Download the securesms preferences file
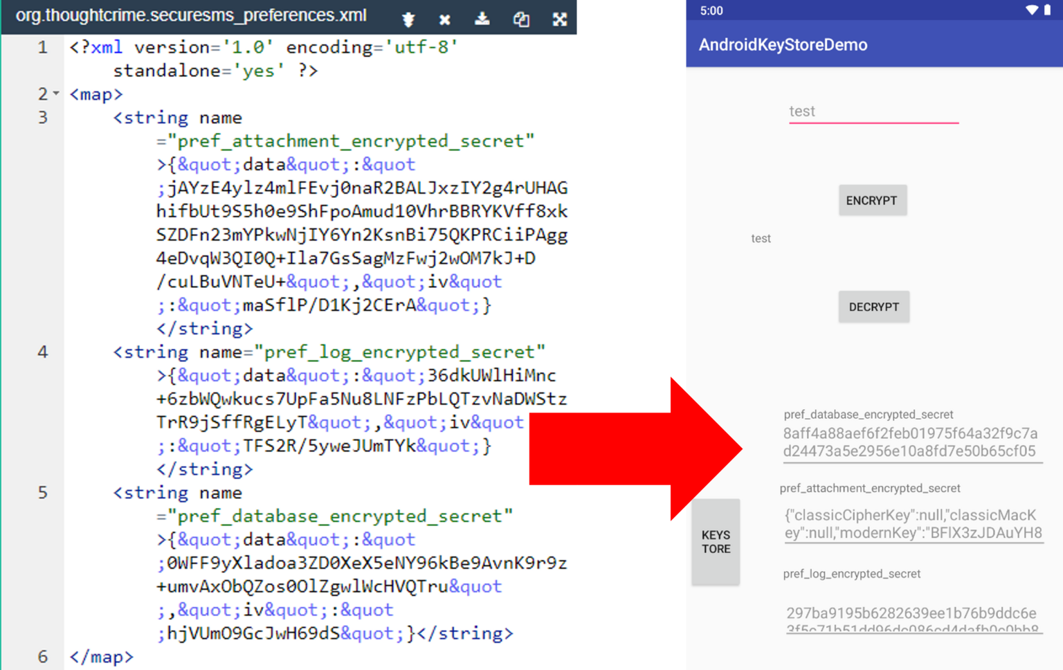The width and height of the screenshot is (1063, 670). tap(482, 19)
